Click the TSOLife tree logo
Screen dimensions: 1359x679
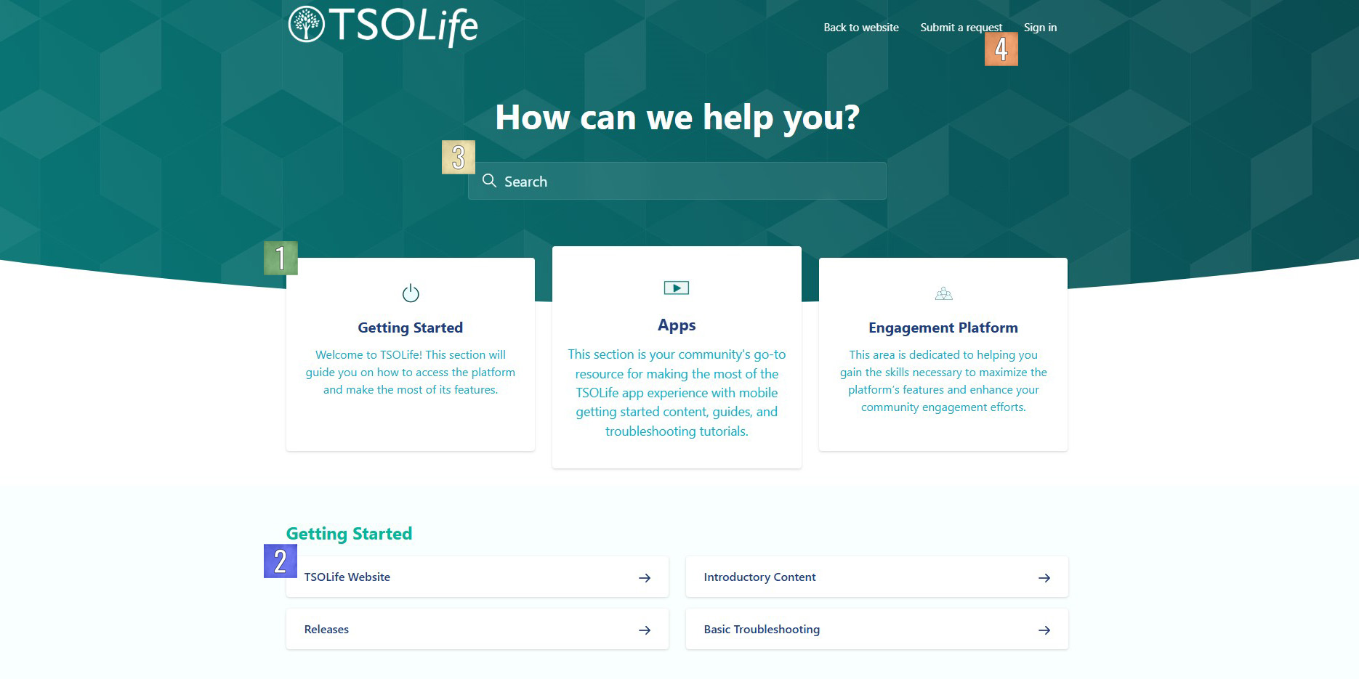pyautogui.click(x=306, y=24)
